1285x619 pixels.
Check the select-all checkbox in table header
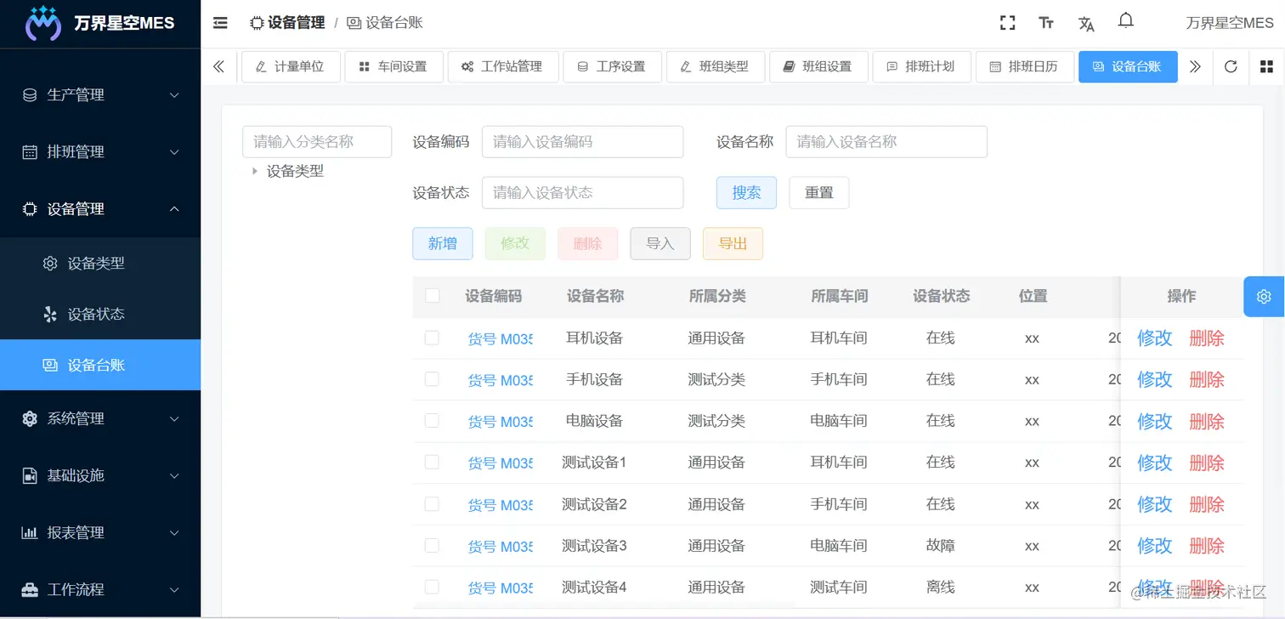(433, 296)
